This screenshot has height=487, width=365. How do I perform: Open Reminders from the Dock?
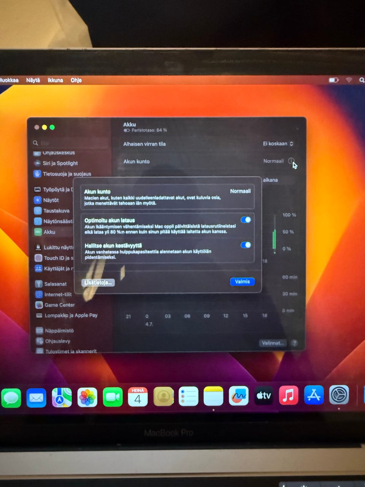click(188, 396)
